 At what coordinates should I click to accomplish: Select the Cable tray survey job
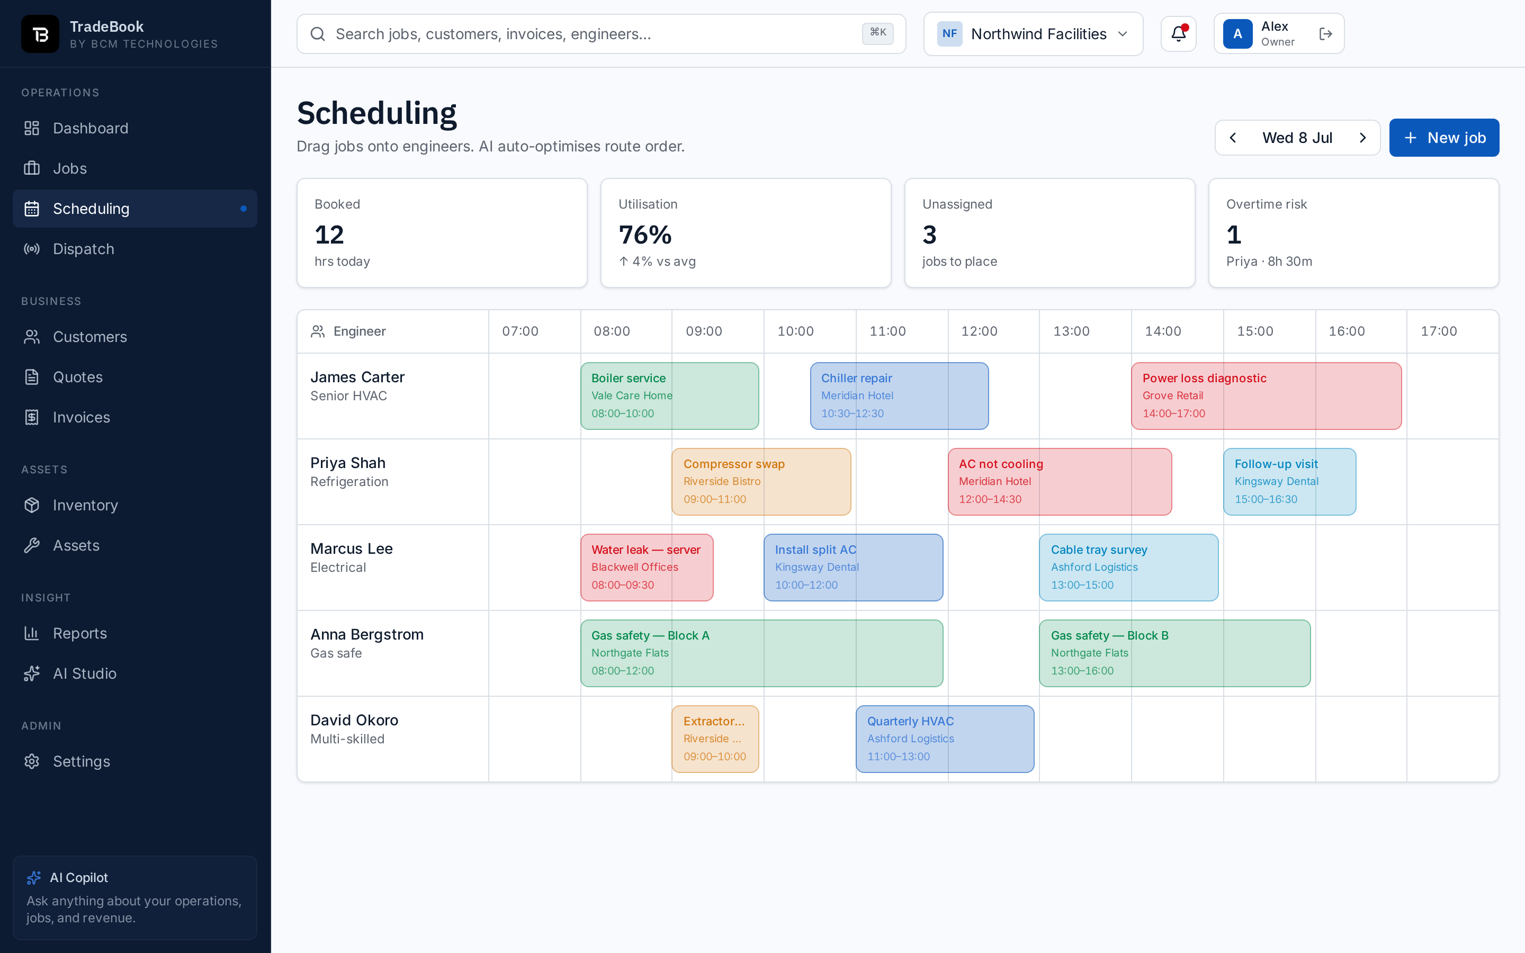pos(1128,567)
